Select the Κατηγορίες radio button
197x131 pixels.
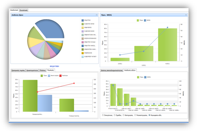[x=124, y=115]
